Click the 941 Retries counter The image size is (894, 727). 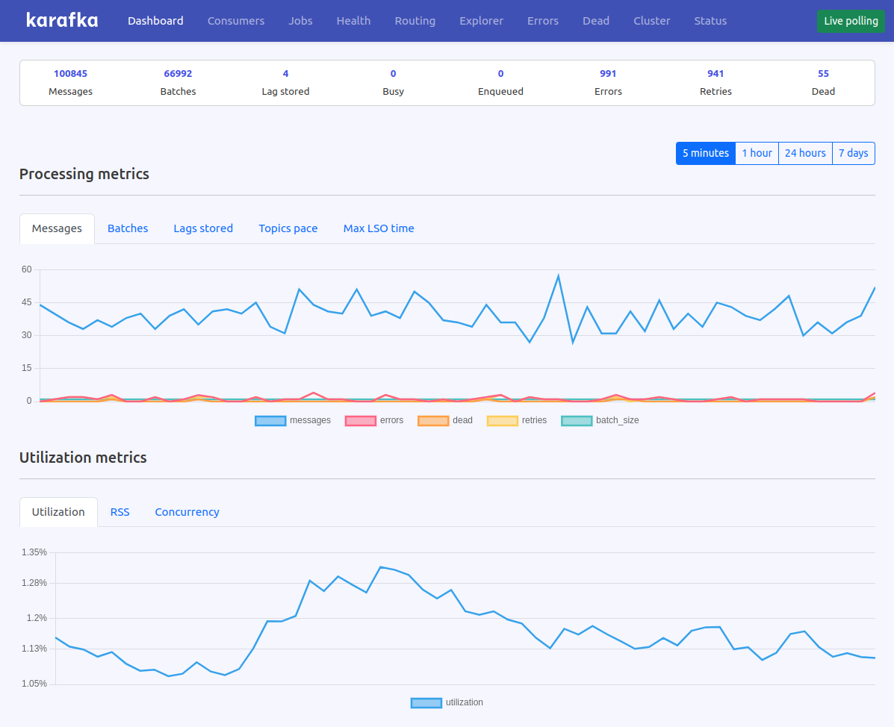[715, 73]
